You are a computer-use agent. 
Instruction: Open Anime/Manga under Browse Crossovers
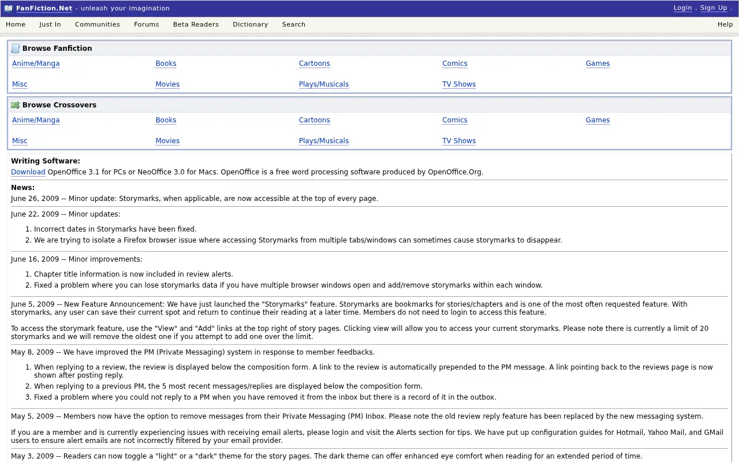(x=36, y=120)
